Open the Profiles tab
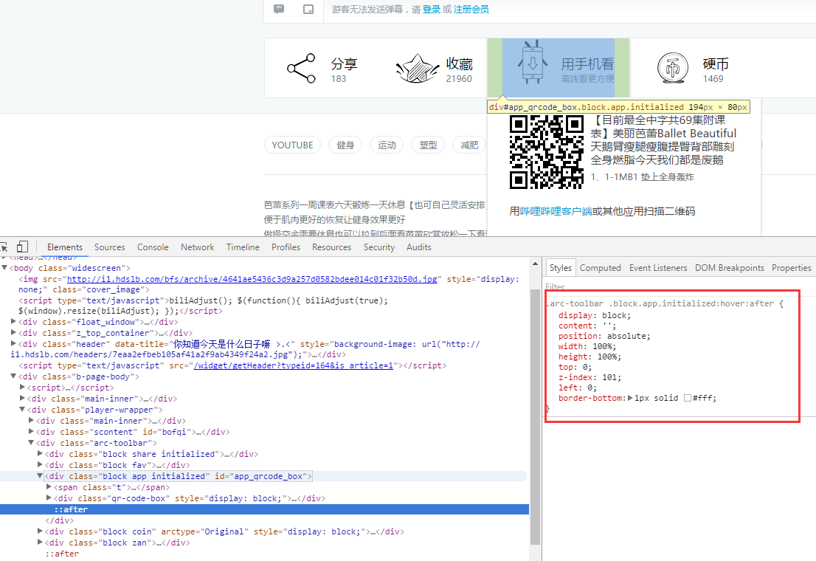 tap(286, 247)
